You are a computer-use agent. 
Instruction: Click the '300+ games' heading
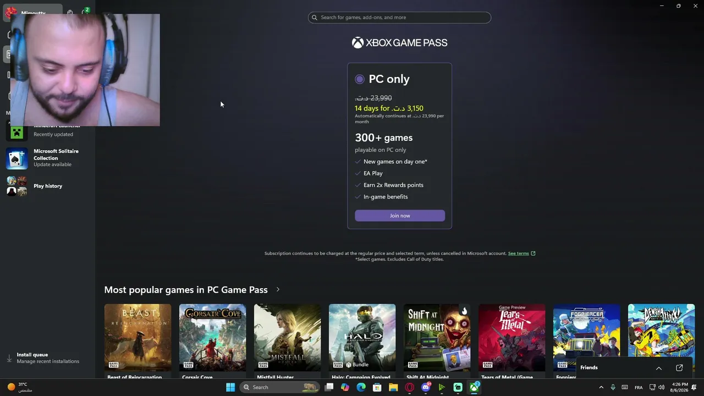(383, 137)
